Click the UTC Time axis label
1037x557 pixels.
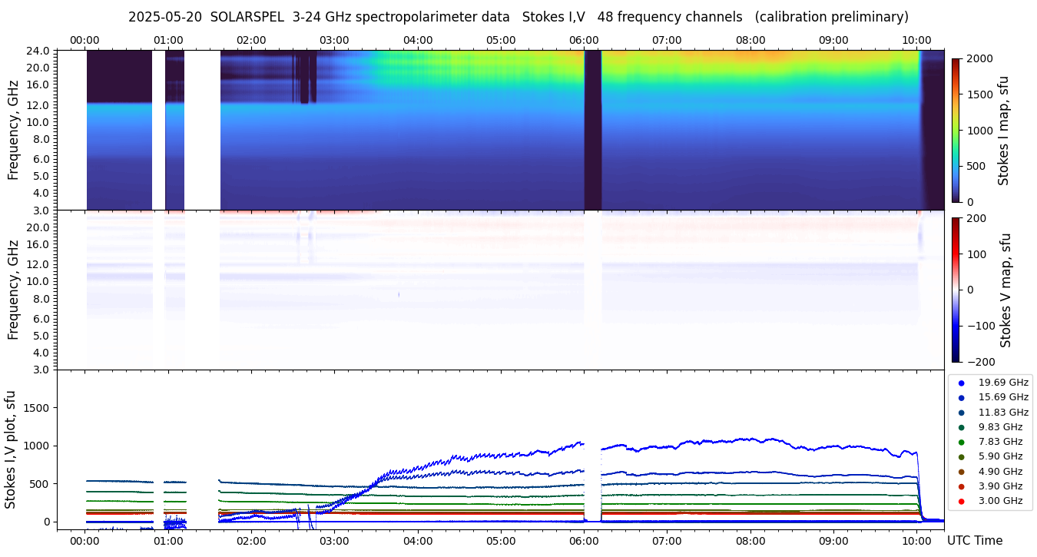click(974, 541)
